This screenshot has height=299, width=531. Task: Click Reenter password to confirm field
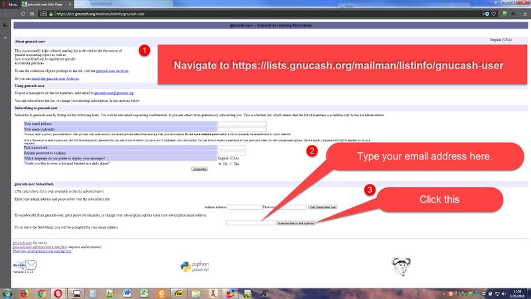(232, 153)
